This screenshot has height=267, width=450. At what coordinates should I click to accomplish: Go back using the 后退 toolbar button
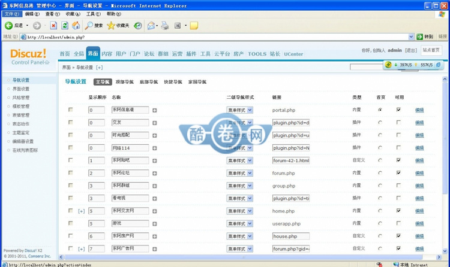click(x=13, y=26)
